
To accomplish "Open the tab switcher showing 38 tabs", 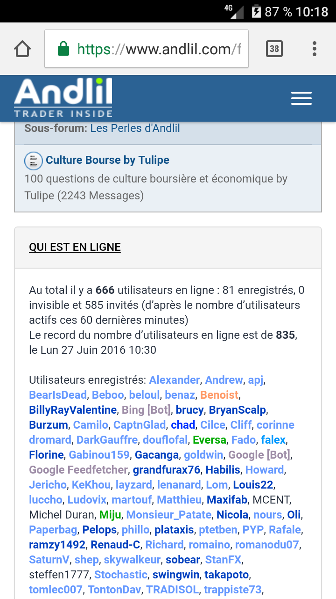I will coord(274,49).
